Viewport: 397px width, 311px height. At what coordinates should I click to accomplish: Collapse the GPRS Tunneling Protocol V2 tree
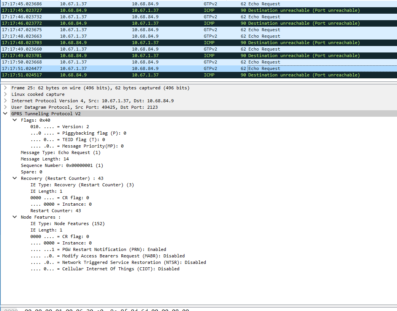tap(5, 113)
